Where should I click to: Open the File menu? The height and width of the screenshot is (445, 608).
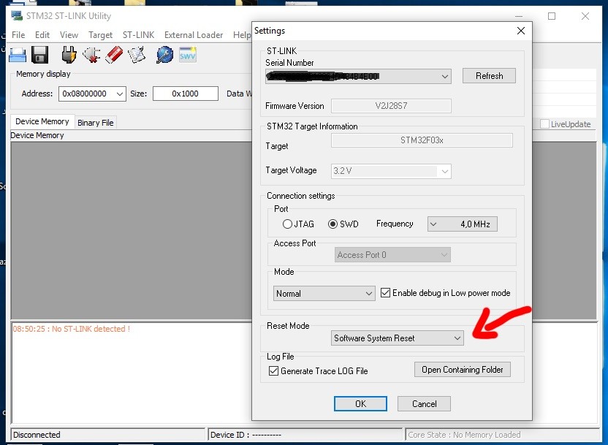click(x=18, y=35)
